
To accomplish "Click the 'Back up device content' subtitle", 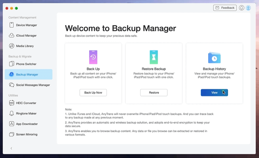I will tap(101, 36).
